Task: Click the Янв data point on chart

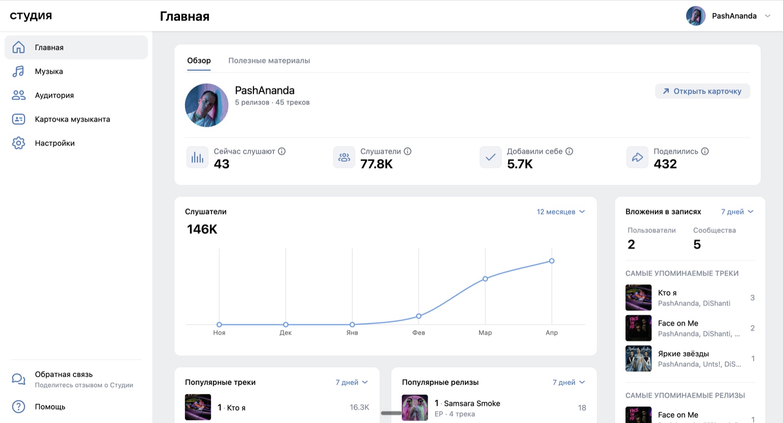Action: pyautogui.click(x=352, y=325)
